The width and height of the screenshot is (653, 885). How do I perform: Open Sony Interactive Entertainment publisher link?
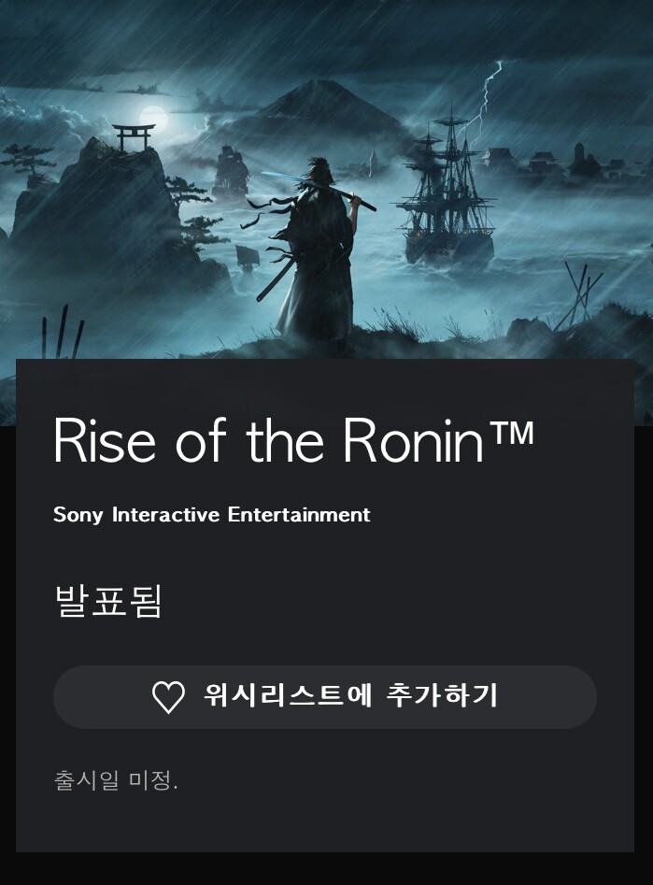point(212,515)
